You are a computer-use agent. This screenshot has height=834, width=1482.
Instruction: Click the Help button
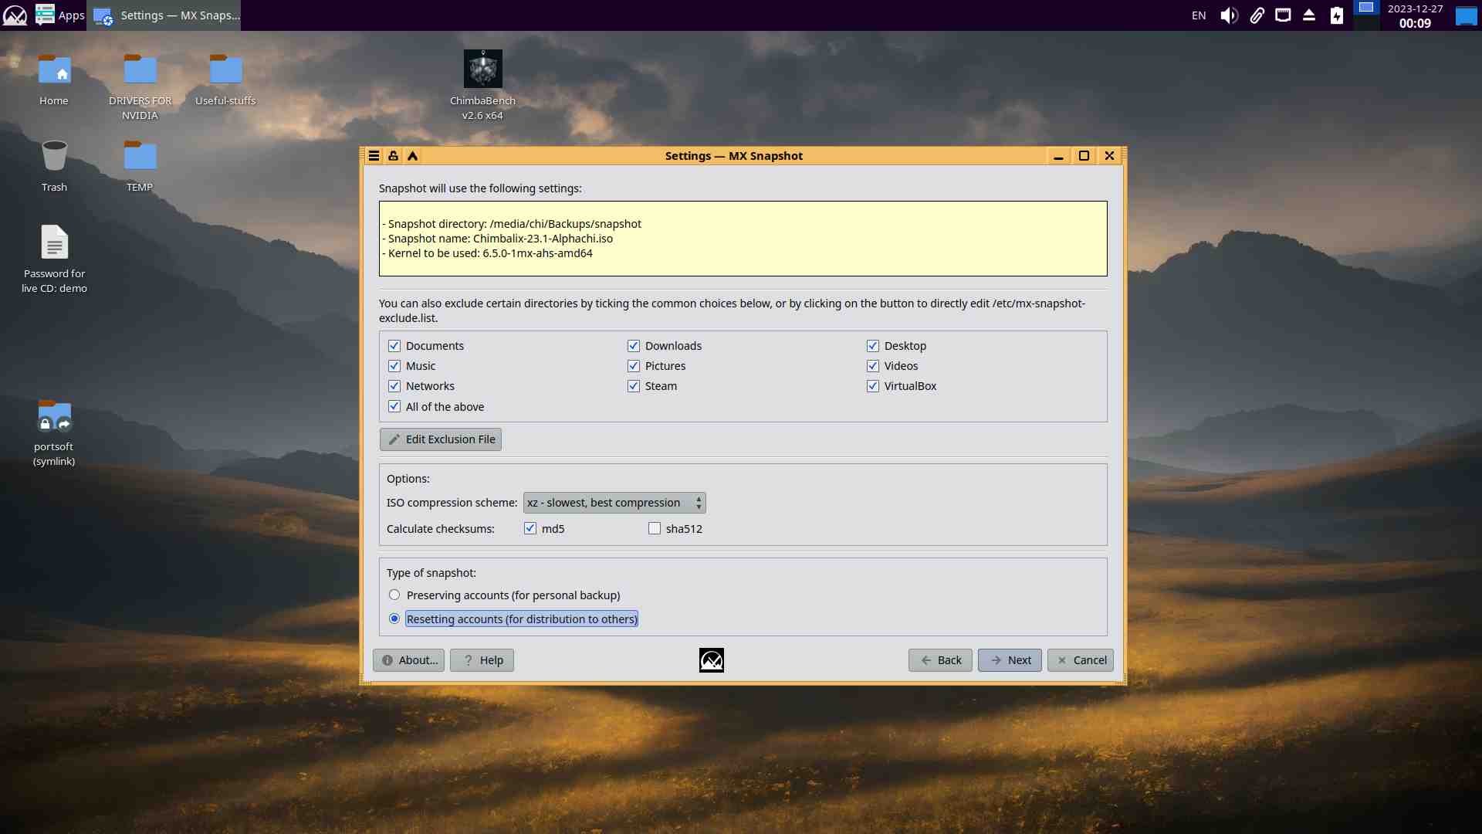(482, 660)
